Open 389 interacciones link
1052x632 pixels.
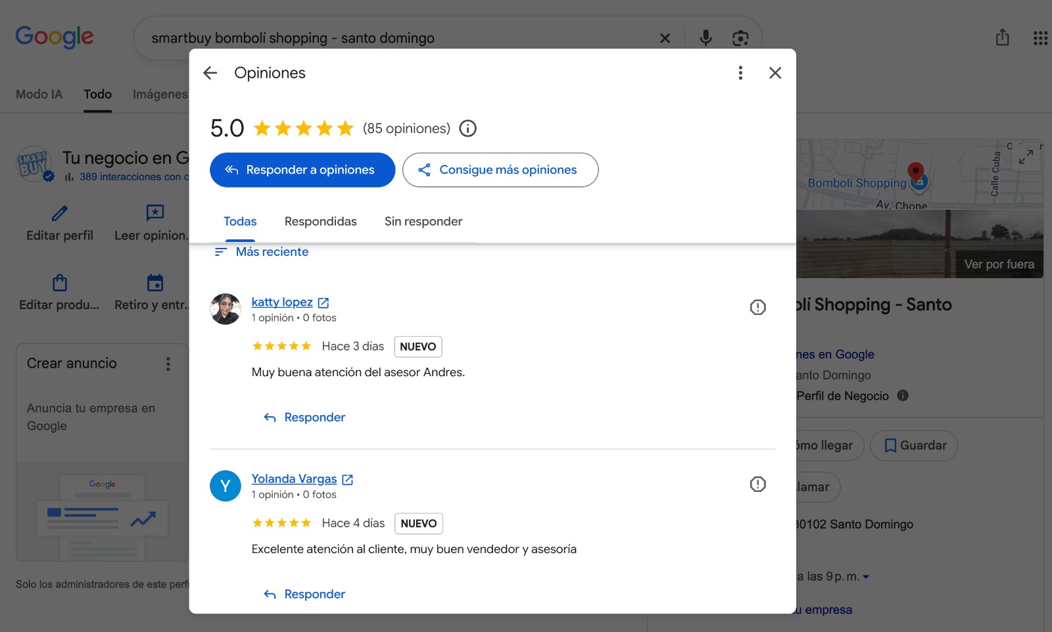pos(134,177)
